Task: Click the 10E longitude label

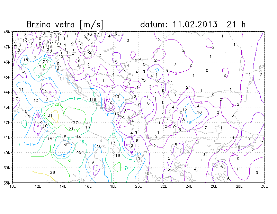Action: tap(13, 186)
